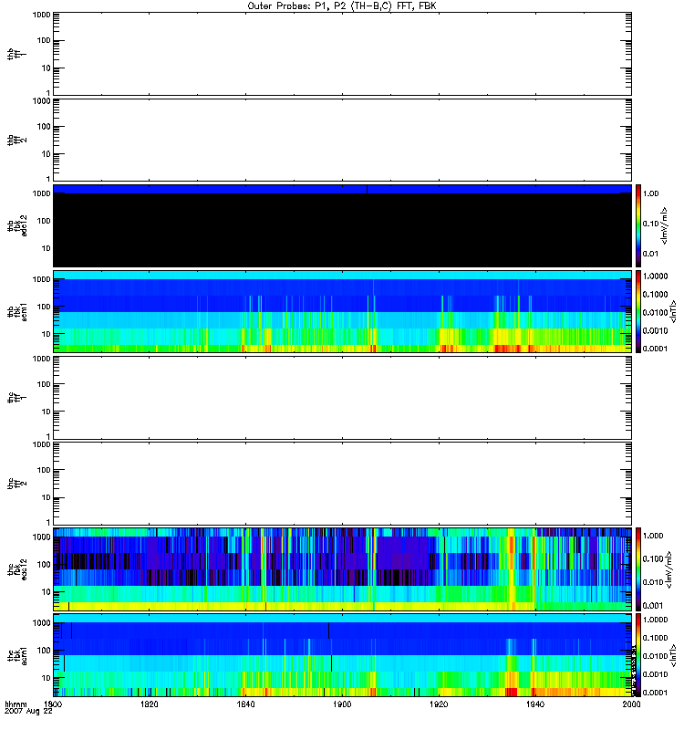
Task: Click the '0.0010' label on thc scm1 colorbar
Action: tap(655, 674)
